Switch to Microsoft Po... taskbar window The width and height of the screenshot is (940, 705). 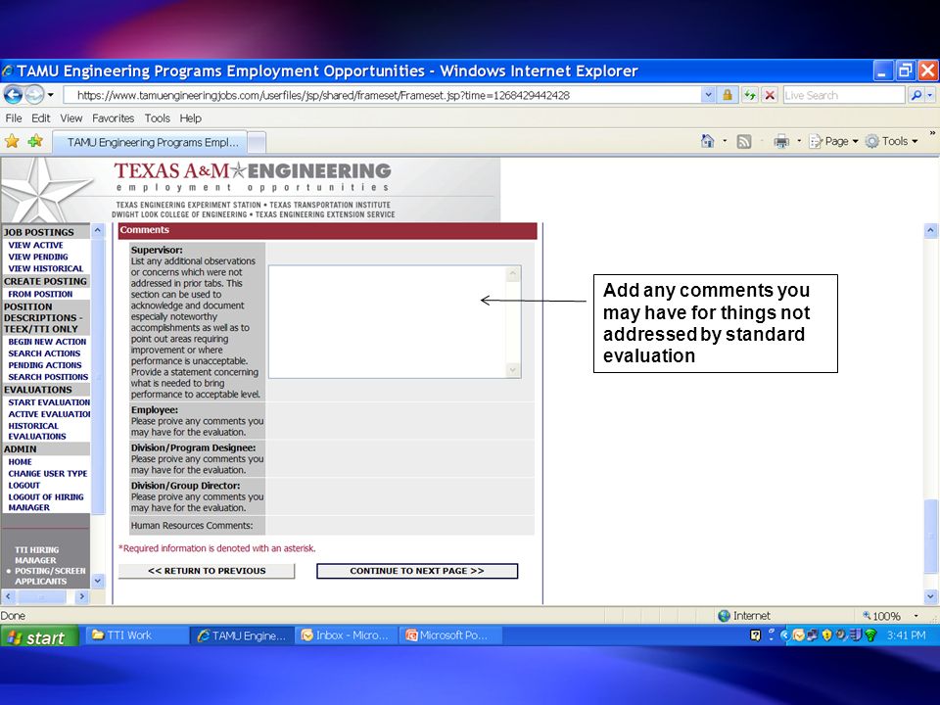coord(450,635)
